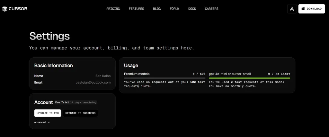Click the Cursor cube logo icon
This screenshot has height=137, width=329.
(x=4, y=9)
